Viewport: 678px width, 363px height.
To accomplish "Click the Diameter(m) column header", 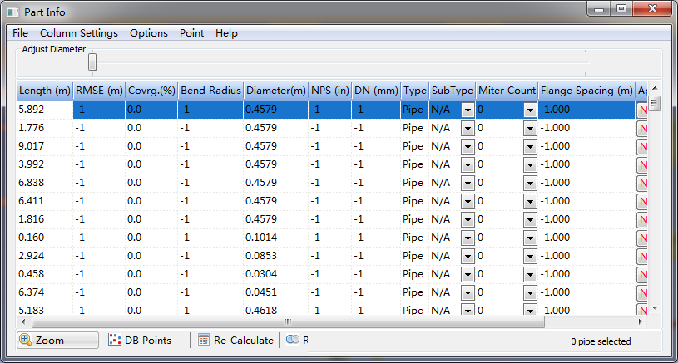I will point(276,91).
